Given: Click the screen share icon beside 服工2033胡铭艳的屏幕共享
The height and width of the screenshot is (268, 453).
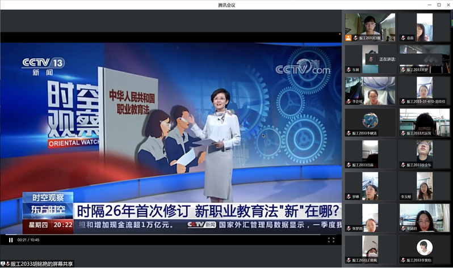Looking at the screenshot, I should 3,263.
